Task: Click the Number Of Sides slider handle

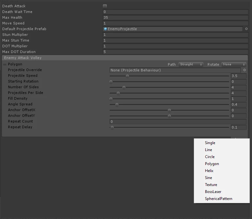Action: pyautogui.click(x=124, y=88)
